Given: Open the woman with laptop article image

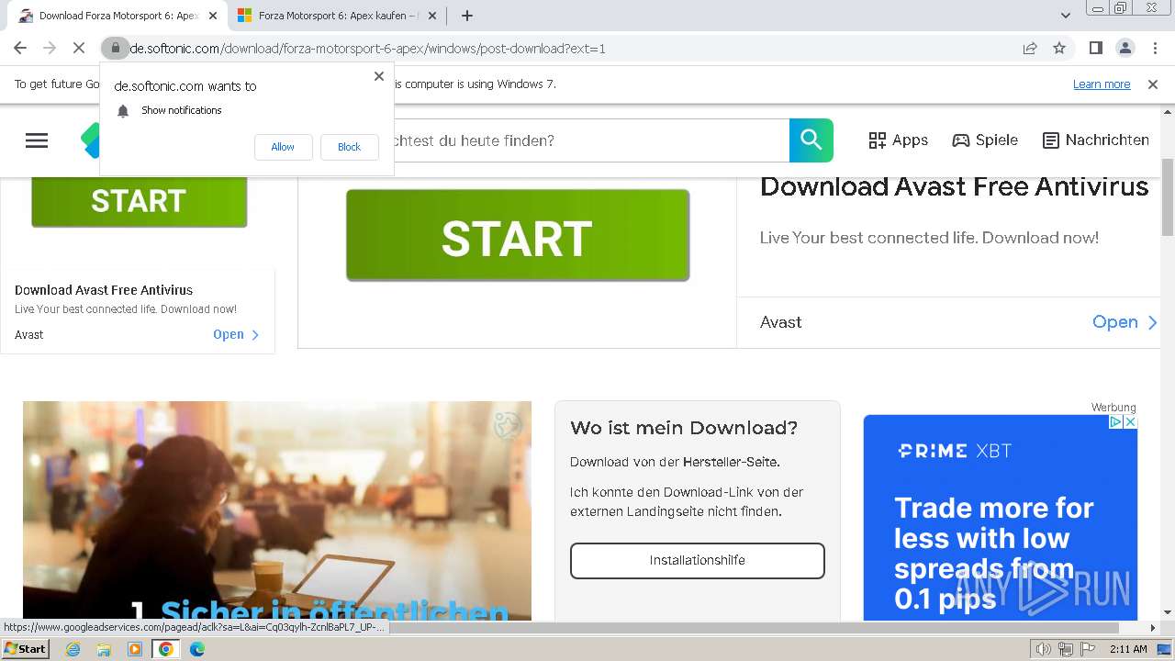Looking at the screenshot, I should pyautogui.click(x=277, y=510).
